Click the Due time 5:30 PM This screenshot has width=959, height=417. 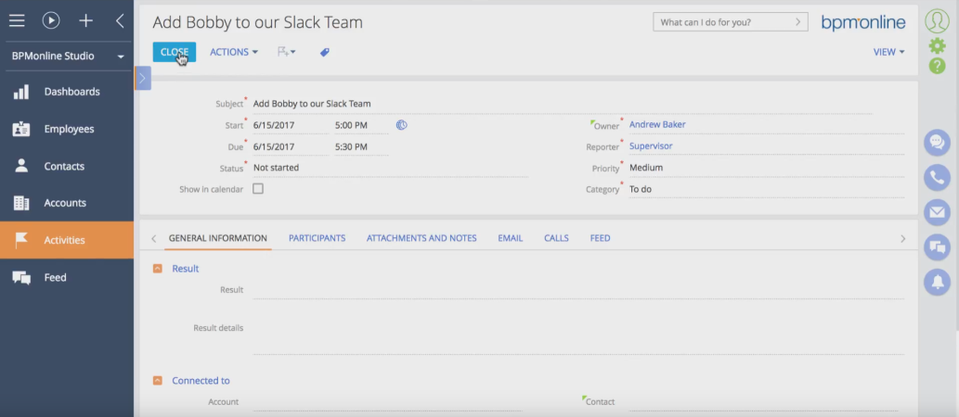pyautogui.click(x=361, y=146)
